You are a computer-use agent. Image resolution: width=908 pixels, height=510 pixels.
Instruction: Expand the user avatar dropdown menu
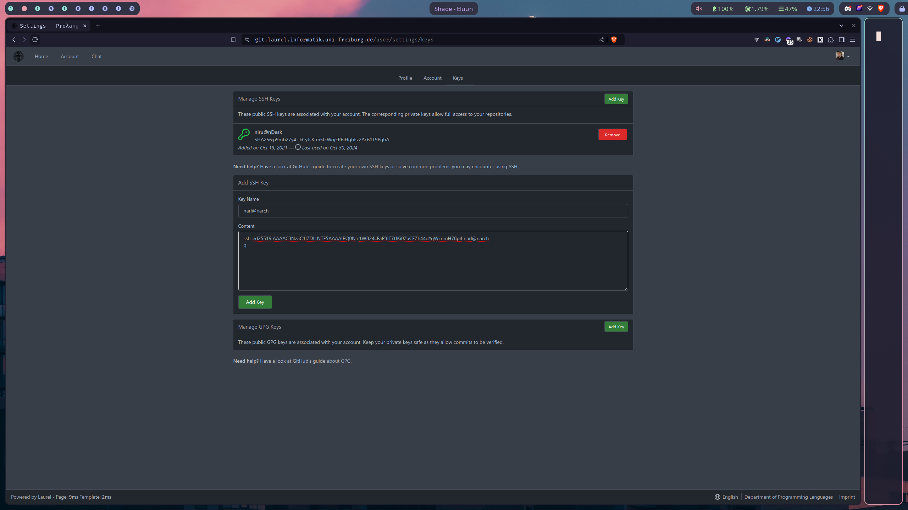pyautogui.click(x=842, y=56)
